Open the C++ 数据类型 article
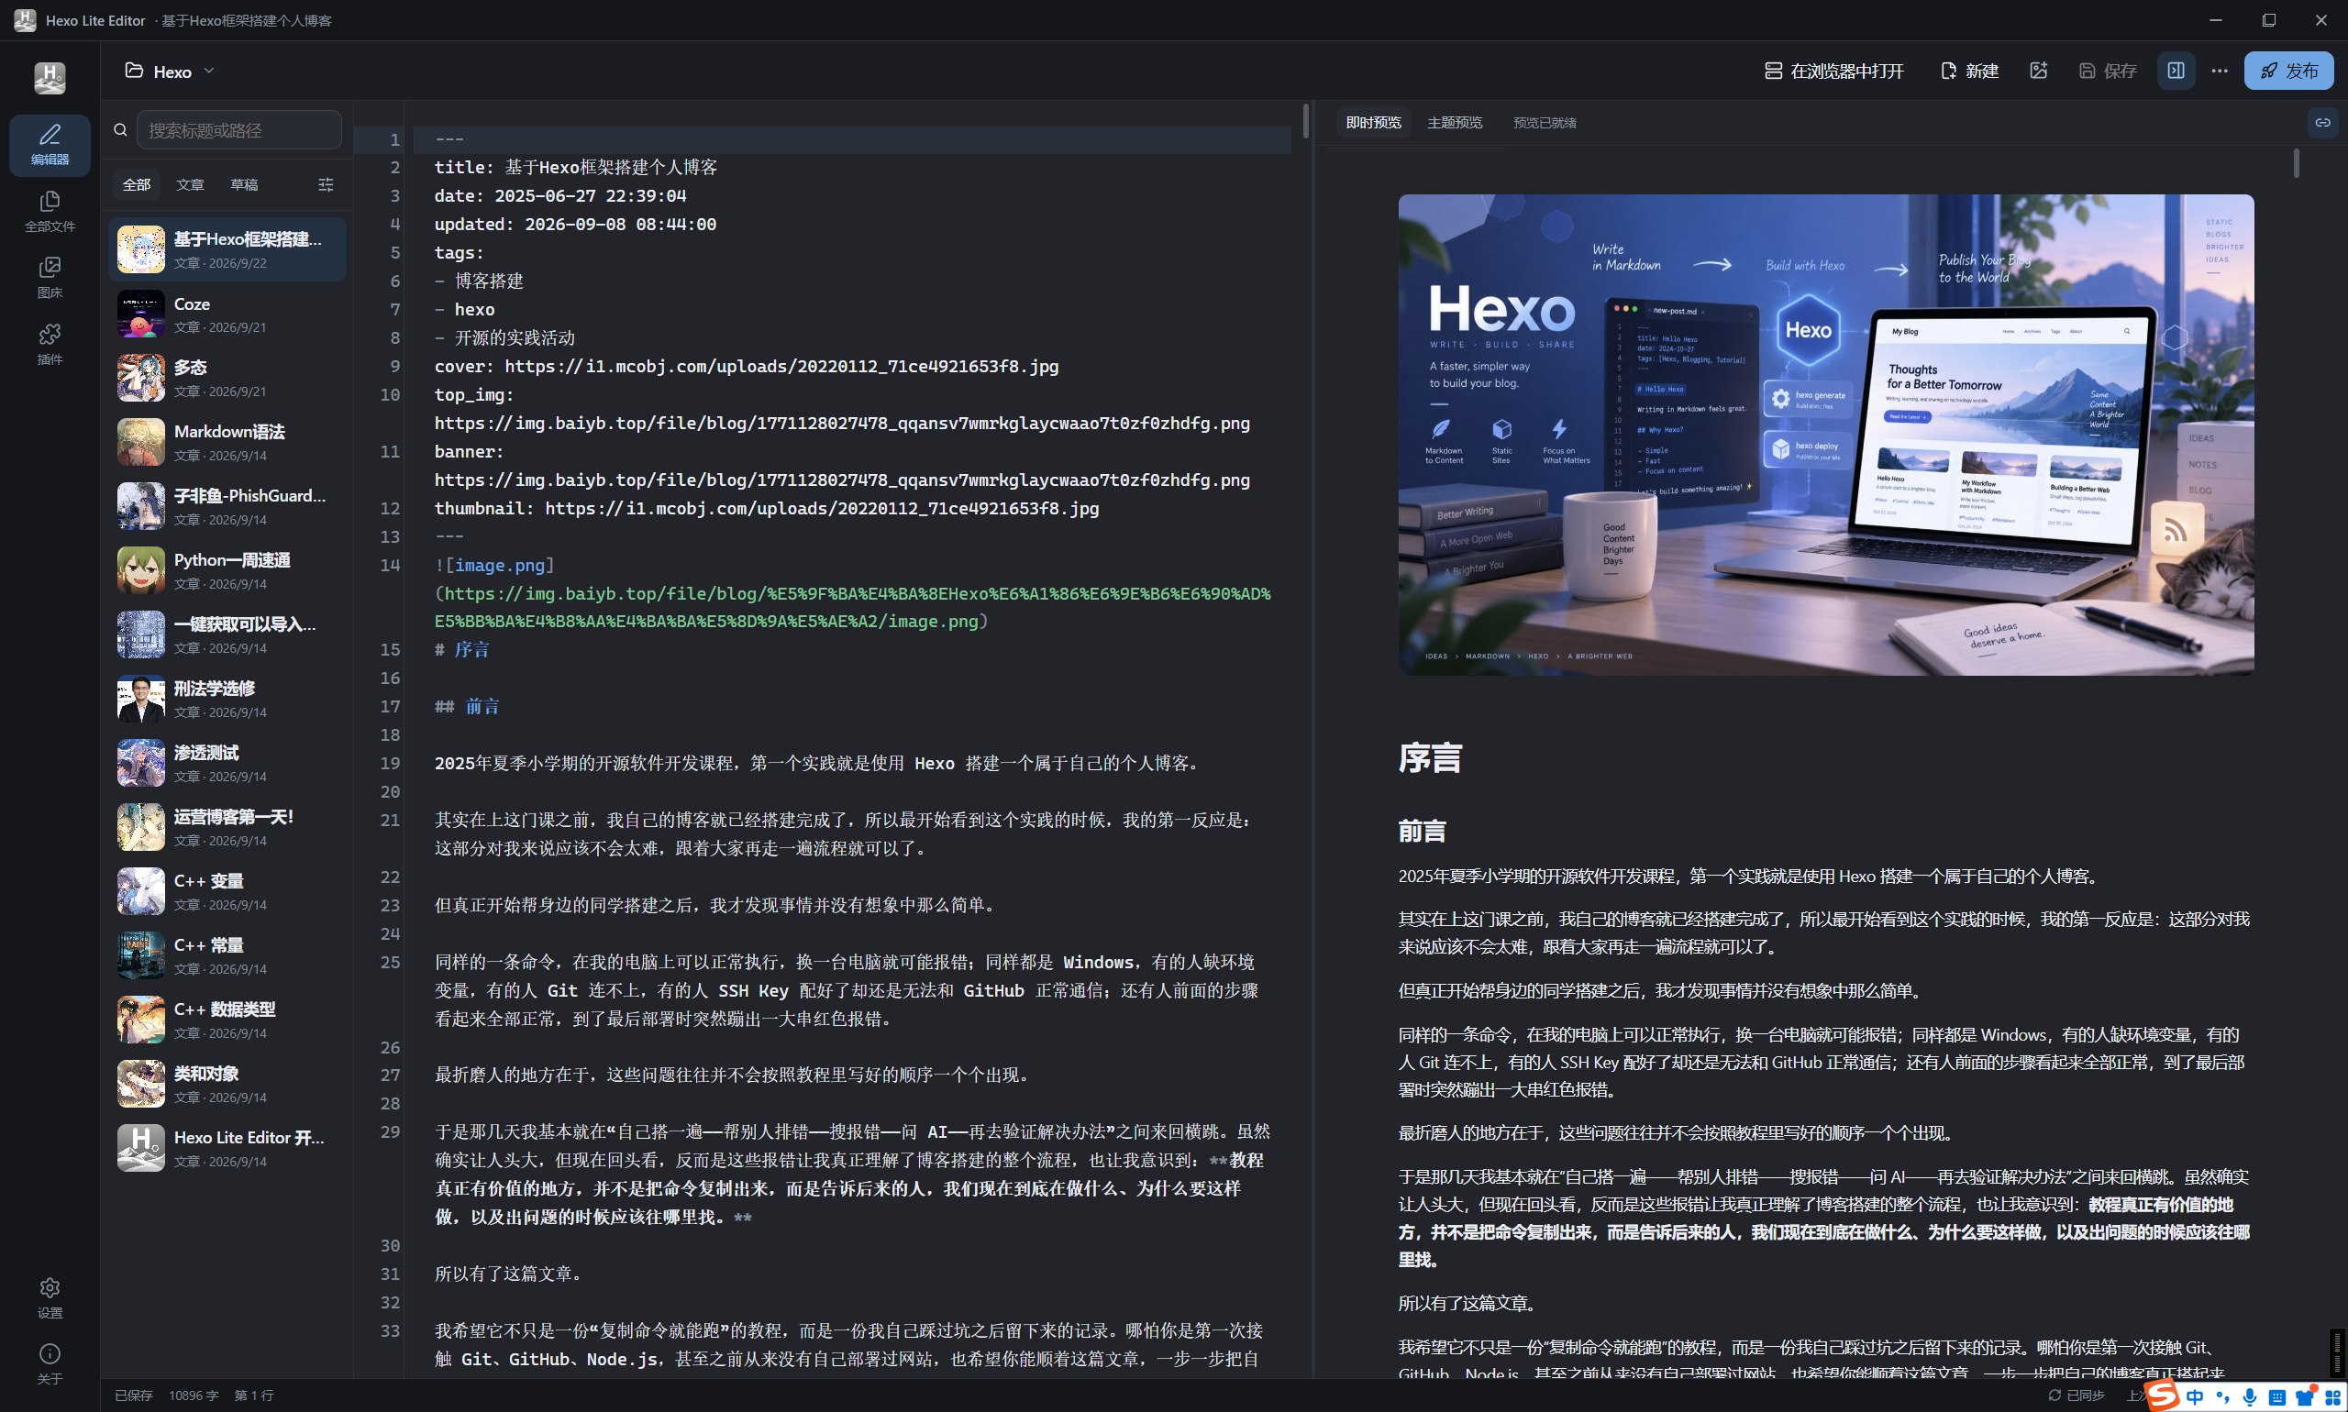This screenshot has width=2348, height=1412. pyautogui.click(x=227, y=1020)
